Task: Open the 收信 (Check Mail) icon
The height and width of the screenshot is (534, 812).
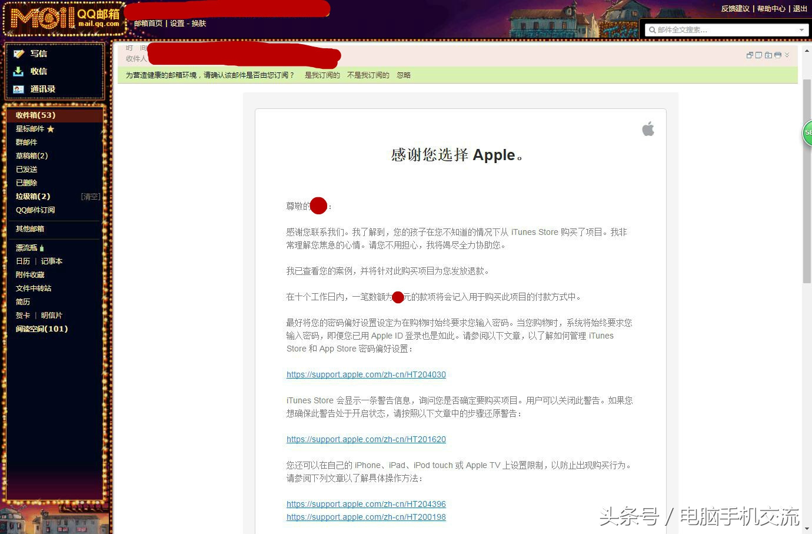Action: pyautogui.click(x=19, y=71)
